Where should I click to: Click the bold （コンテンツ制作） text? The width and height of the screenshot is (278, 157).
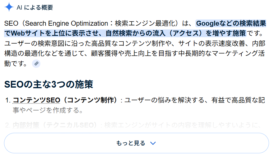(90, 100)
